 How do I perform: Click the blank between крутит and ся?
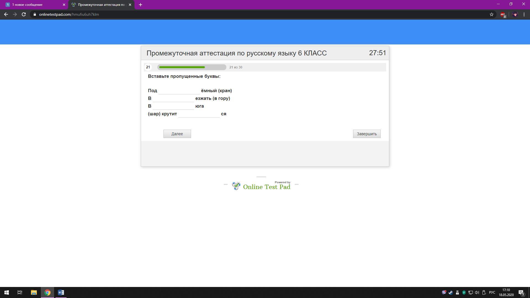pos(199,114)
